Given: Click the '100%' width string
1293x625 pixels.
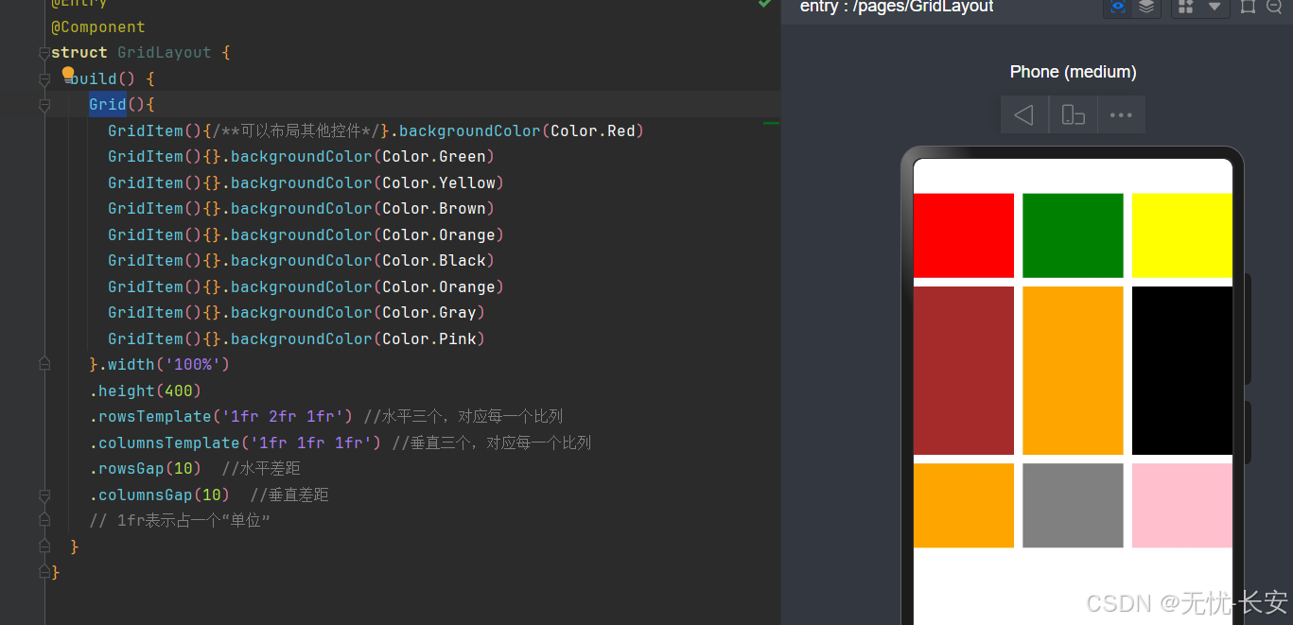Looking at the screenshot, I should (x=193, y=364).
